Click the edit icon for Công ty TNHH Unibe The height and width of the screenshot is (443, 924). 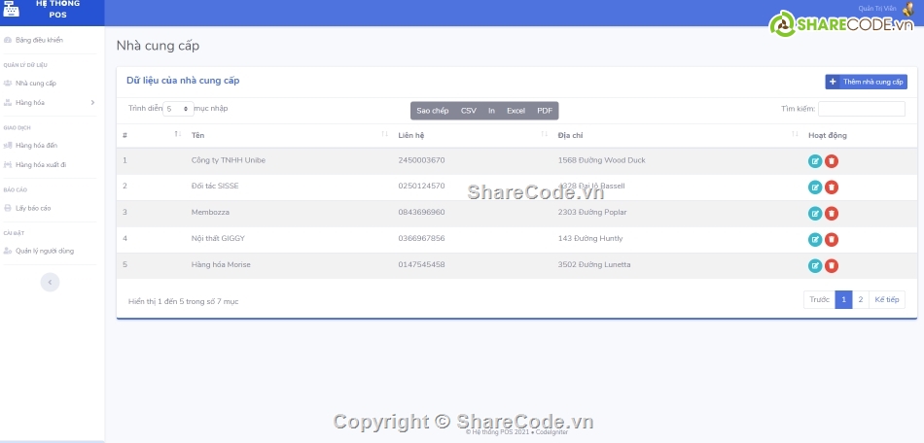point(815,161)
